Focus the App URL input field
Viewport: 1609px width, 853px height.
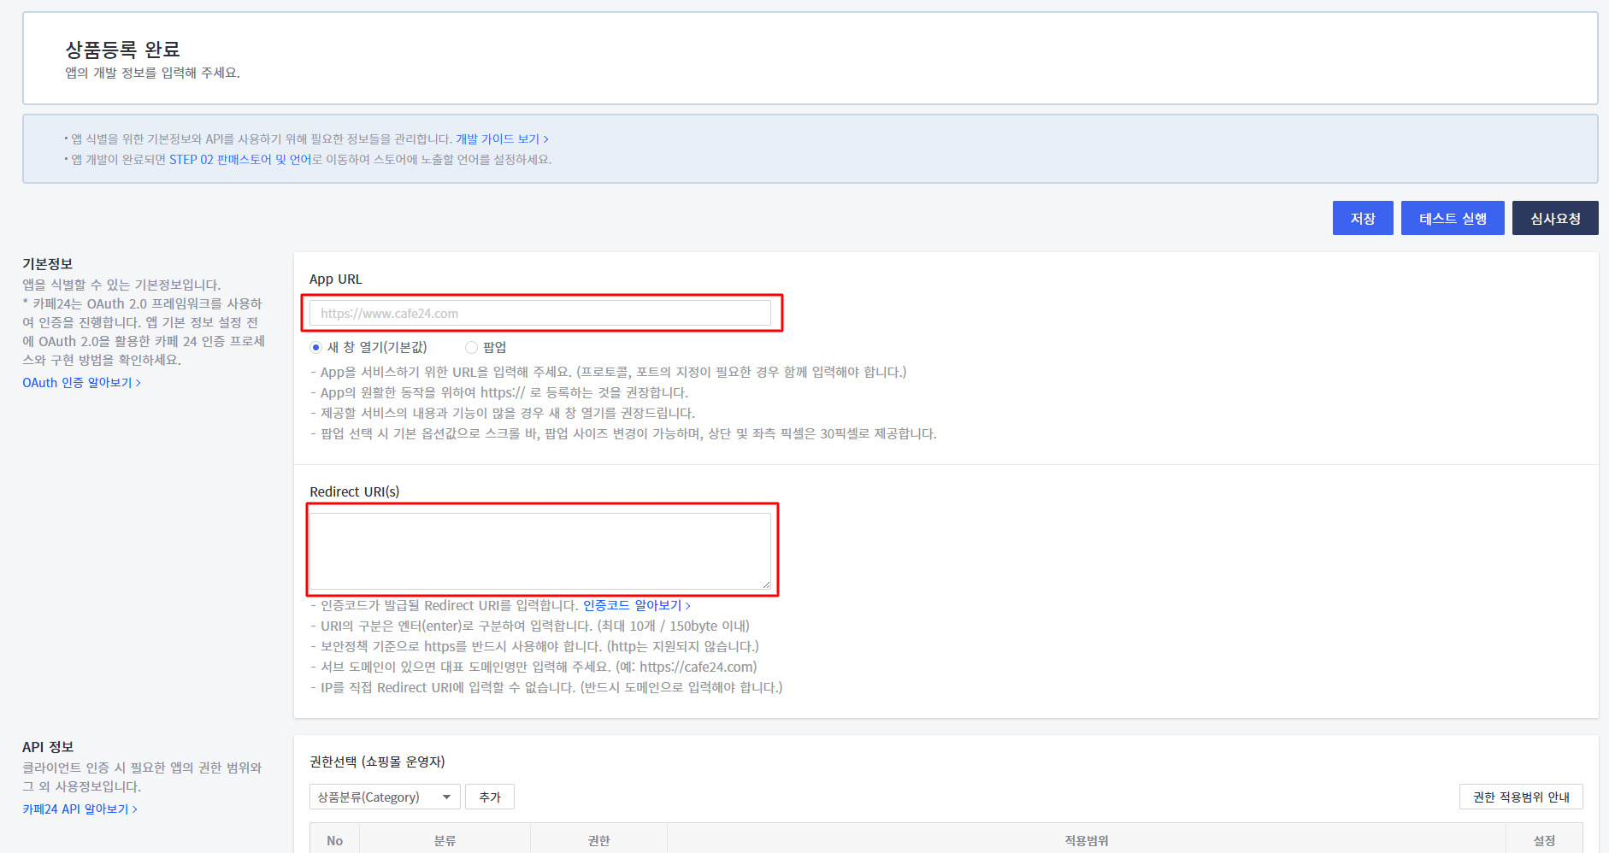[539, 314]
